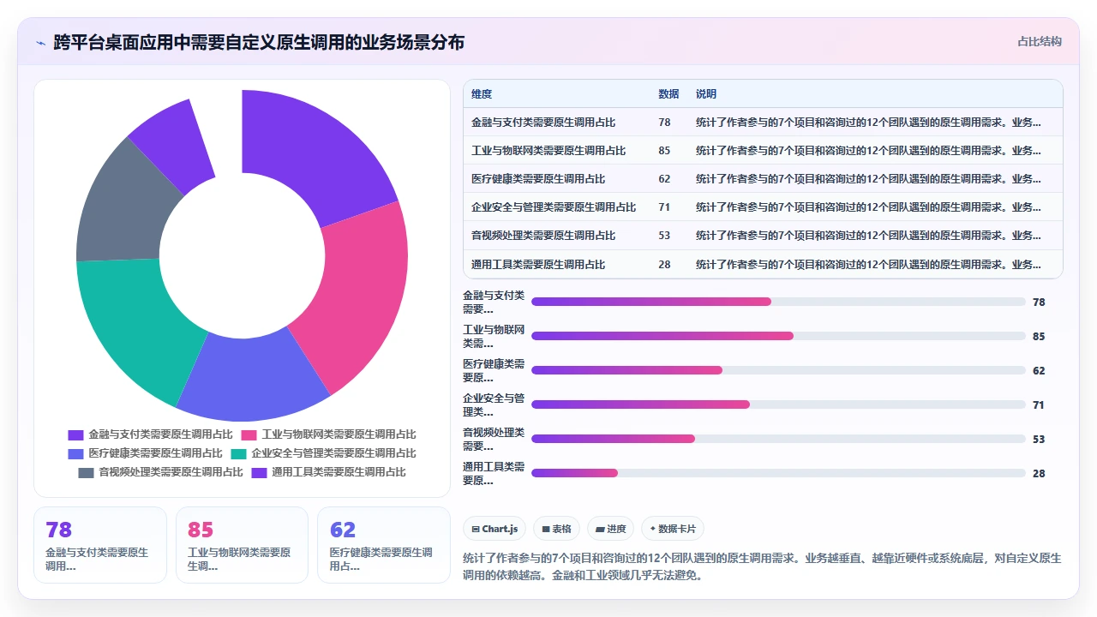This screenshot has height=617, width=1097.
Task: Click the progress bar showing 62
Action: tap(778, 370)
